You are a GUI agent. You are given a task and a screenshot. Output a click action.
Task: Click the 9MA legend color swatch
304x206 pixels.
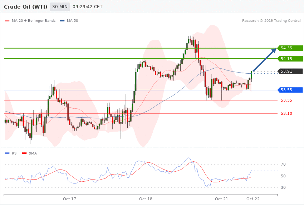pyautogui.click(x=24, y=153)
